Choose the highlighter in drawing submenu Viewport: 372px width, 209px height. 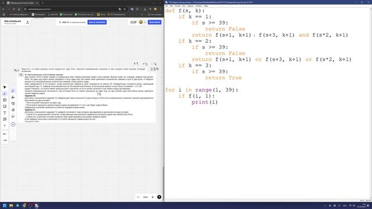point(13,97)
